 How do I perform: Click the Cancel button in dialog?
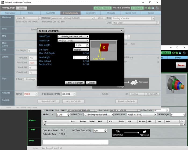point(91,83)
